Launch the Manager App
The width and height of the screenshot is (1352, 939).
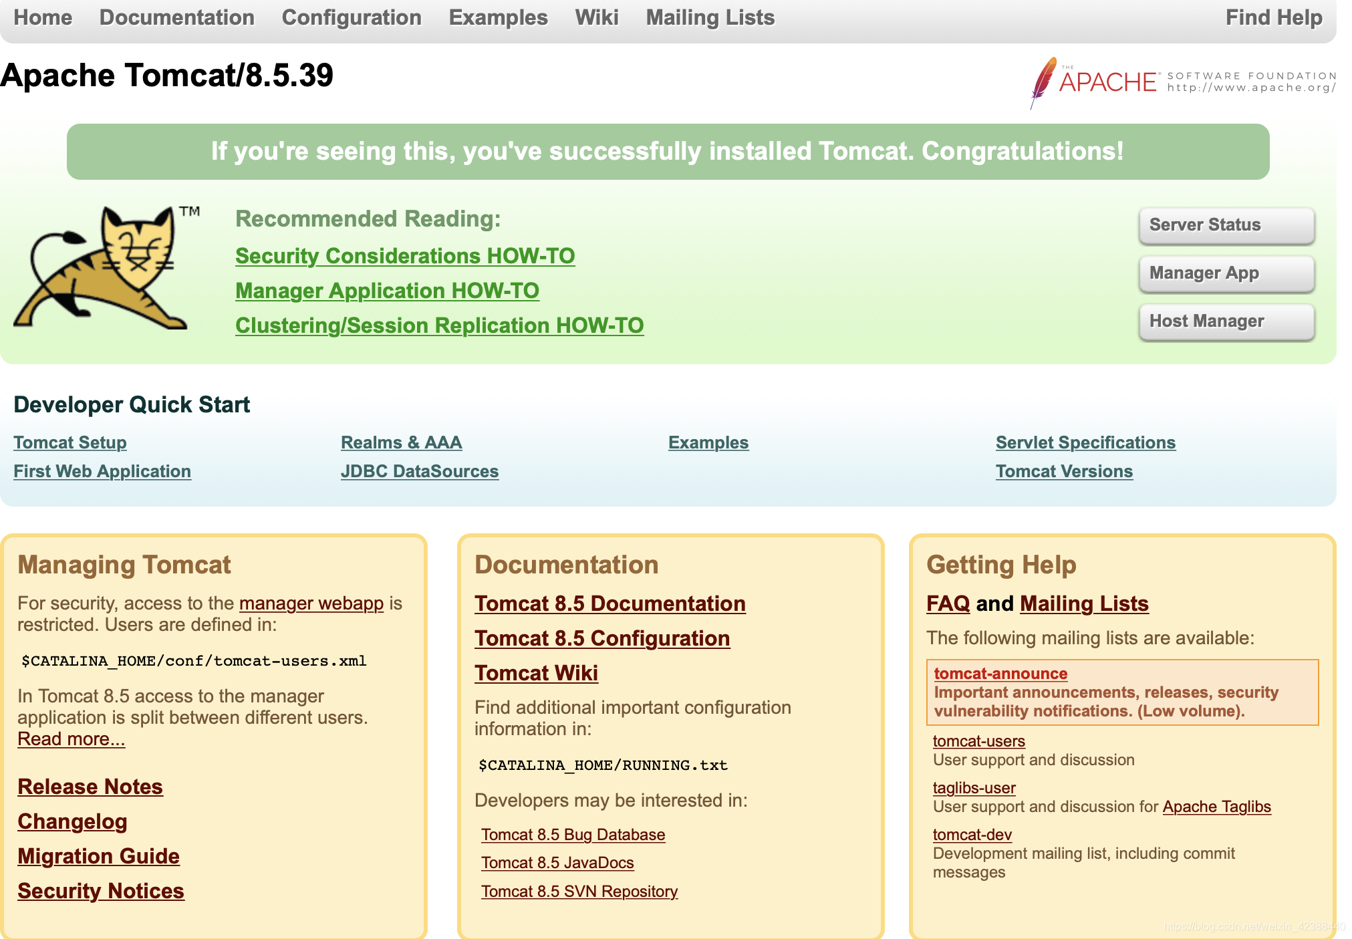(x=1226, y=273)
